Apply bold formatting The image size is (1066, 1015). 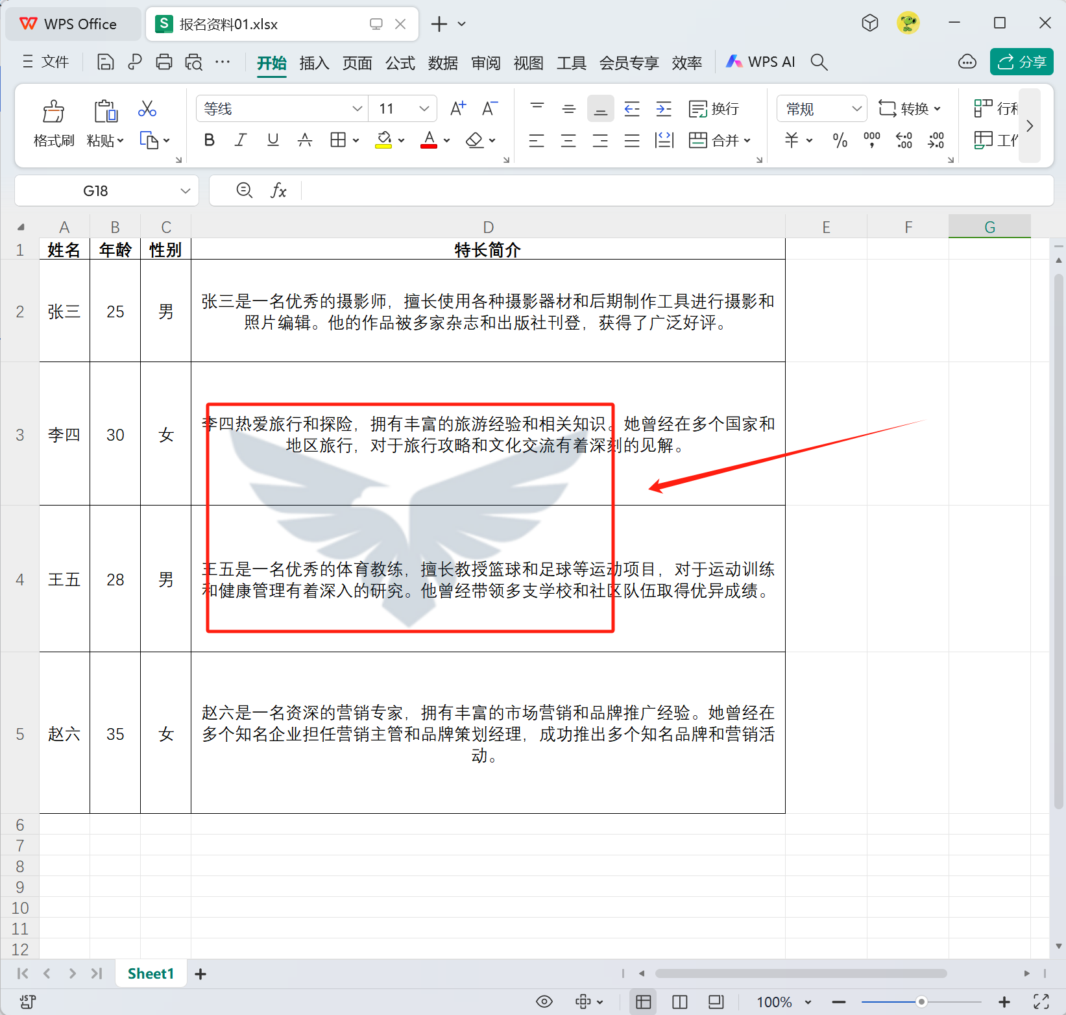(x=208, y=140)
